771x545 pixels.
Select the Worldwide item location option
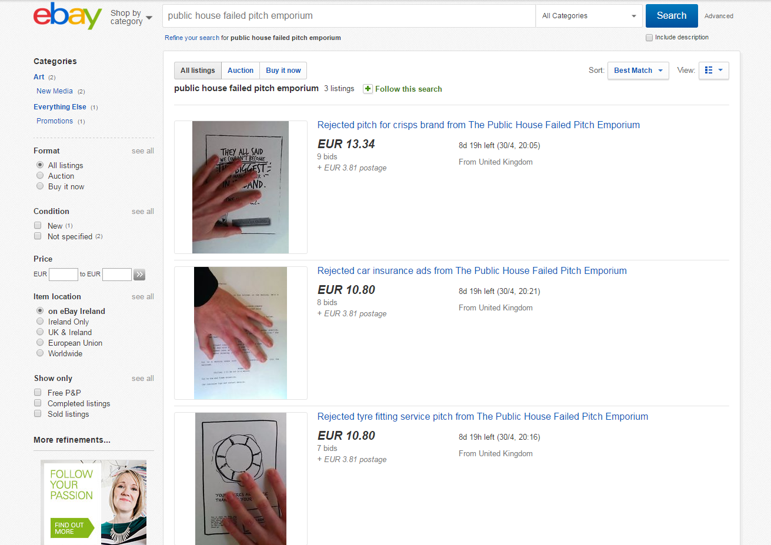40,353
